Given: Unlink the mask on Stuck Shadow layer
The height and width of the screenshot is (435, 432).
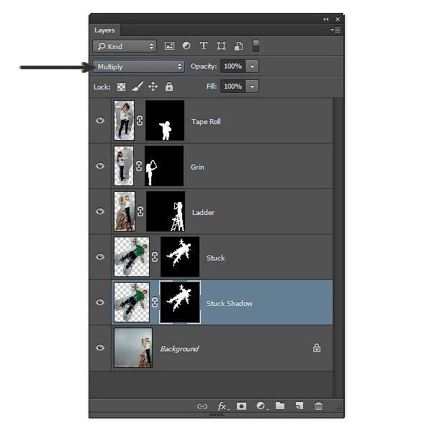Looking at the screenshot, I should pos(155,302).
